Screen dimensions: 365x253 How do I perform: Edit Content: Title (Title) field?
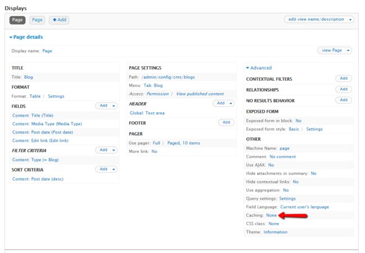tap(33, 116)
